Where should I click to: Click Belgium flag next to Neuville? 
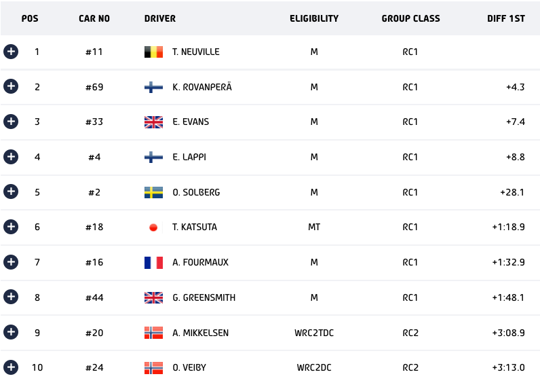coord(153,52)
